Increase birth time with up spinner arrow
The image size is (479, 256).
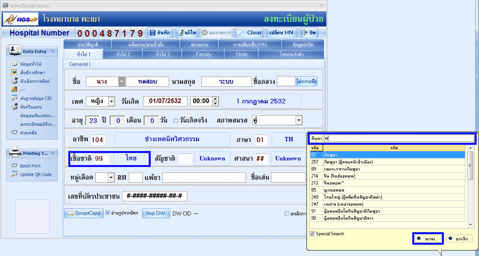[215, 99]
